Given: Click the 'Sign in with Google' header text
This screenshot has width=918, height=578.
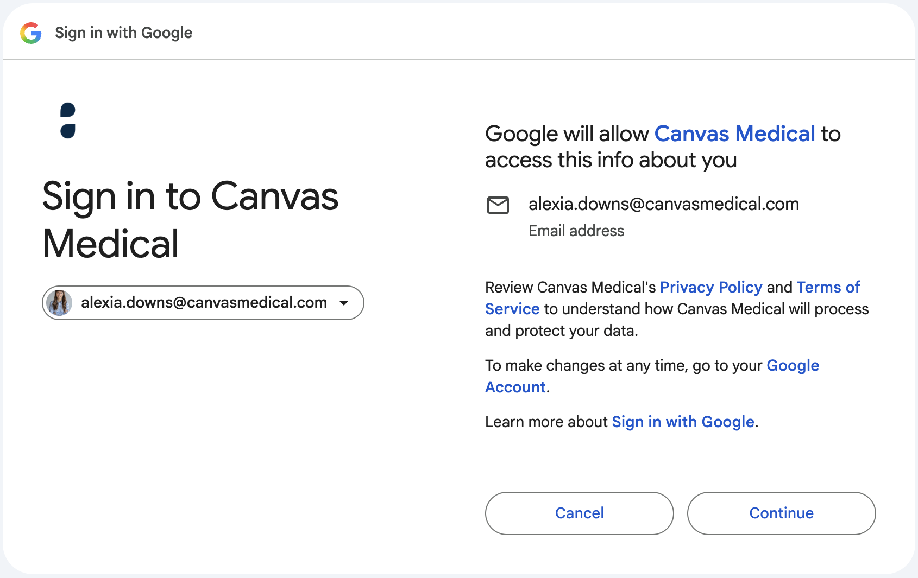Looking at the screenshot, I should point(124,33).
